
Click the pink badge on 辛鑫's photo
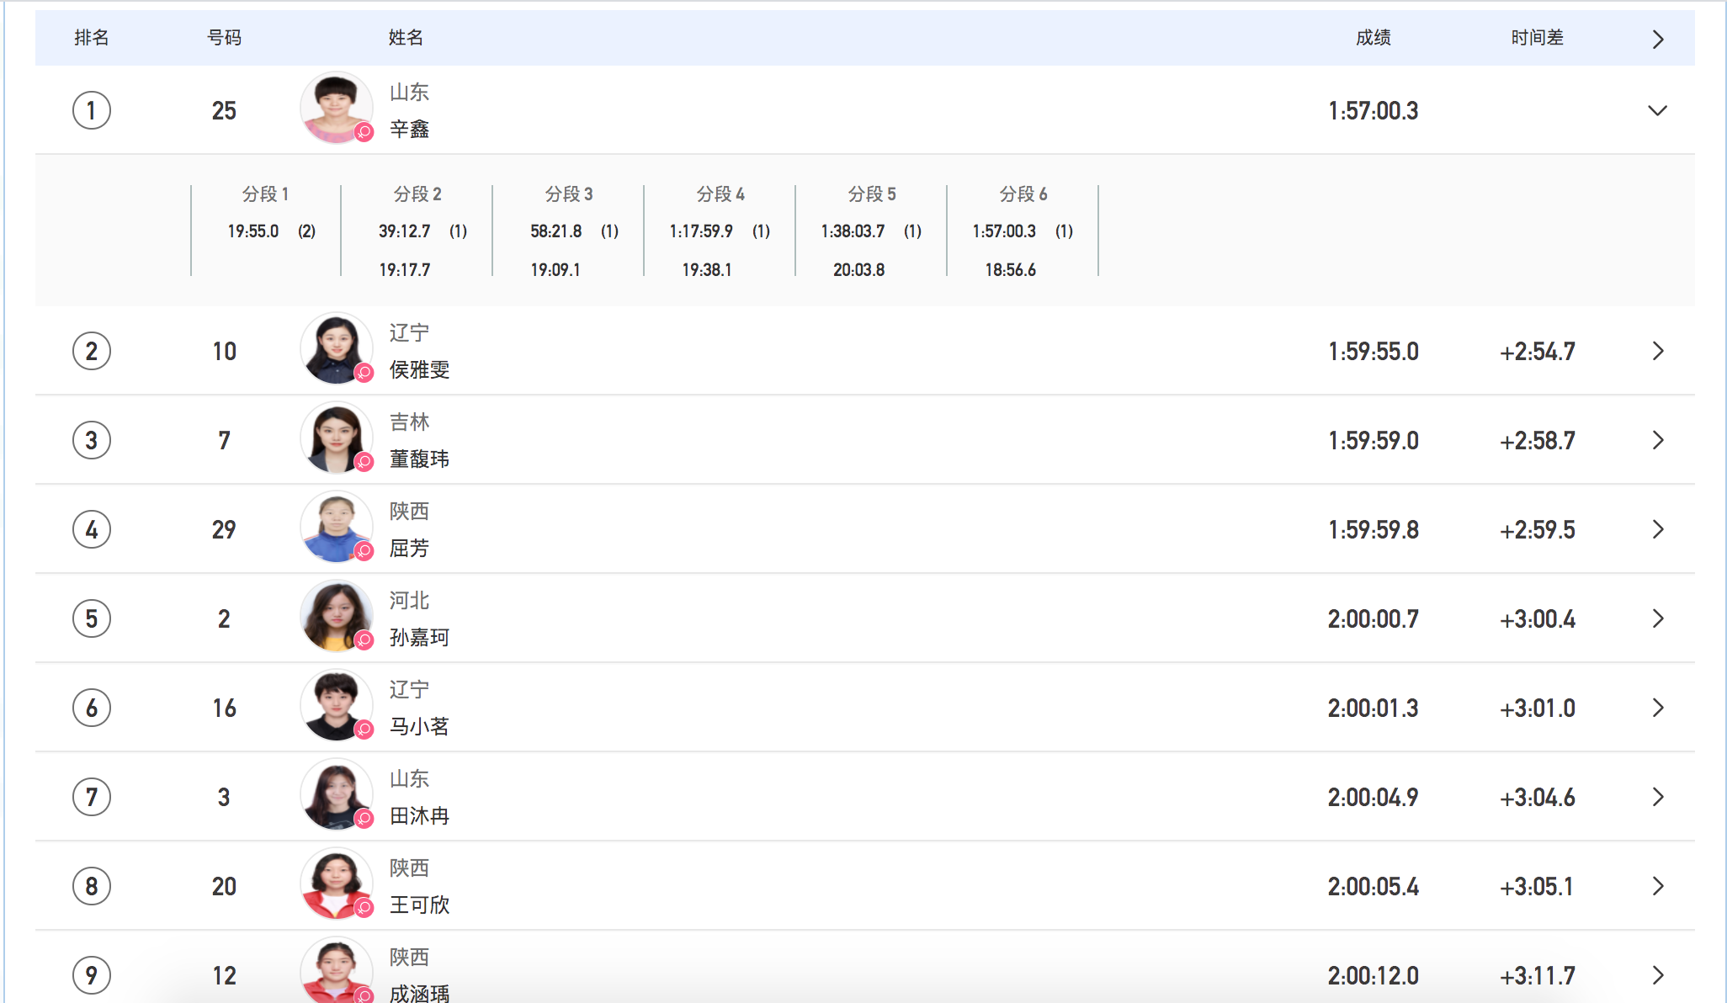(364, 132)
